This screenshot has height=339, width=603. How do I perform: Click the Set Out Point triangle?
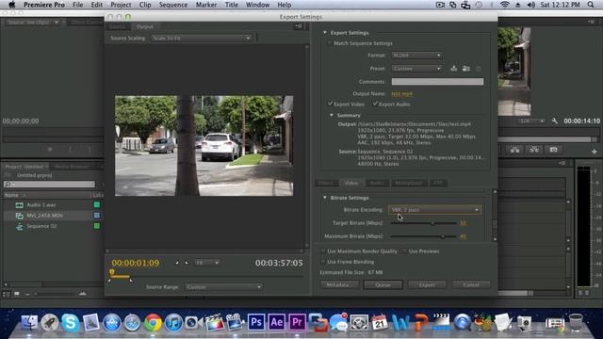[187, 263]
